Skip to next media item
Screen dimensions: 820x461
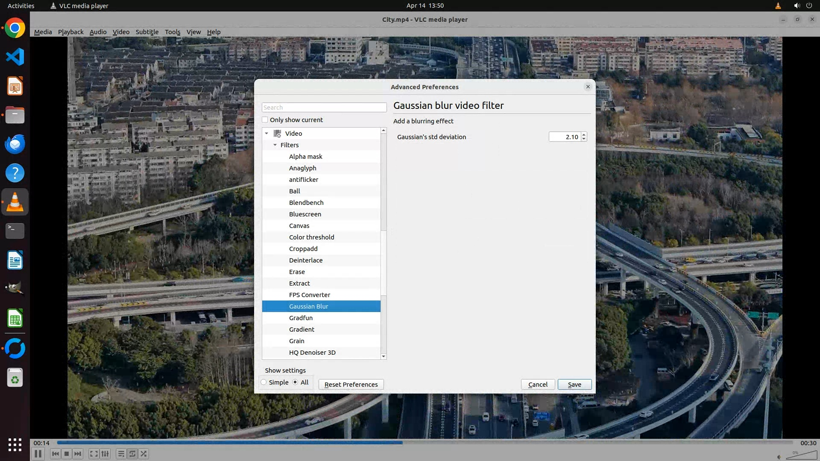(78, 454)
